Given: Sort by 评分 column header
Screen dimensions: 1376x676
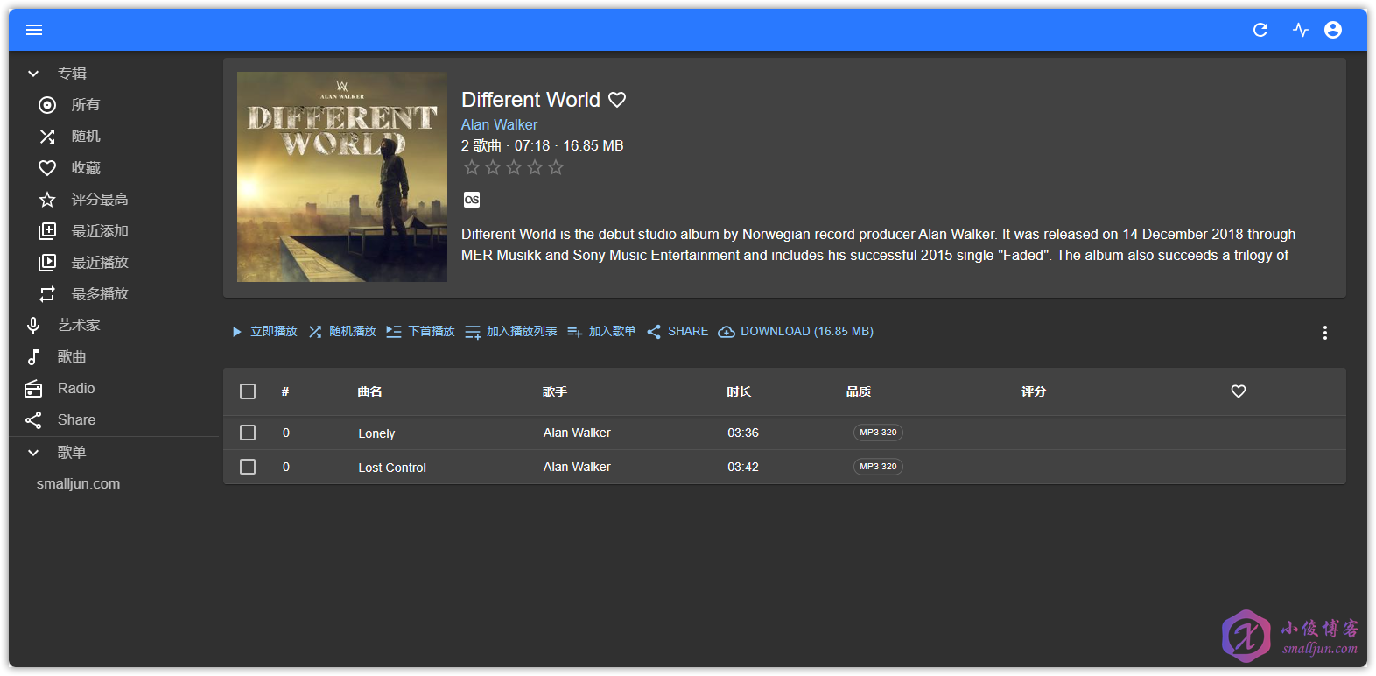Looking at the screenshot, I should [x=1034, y=391].
